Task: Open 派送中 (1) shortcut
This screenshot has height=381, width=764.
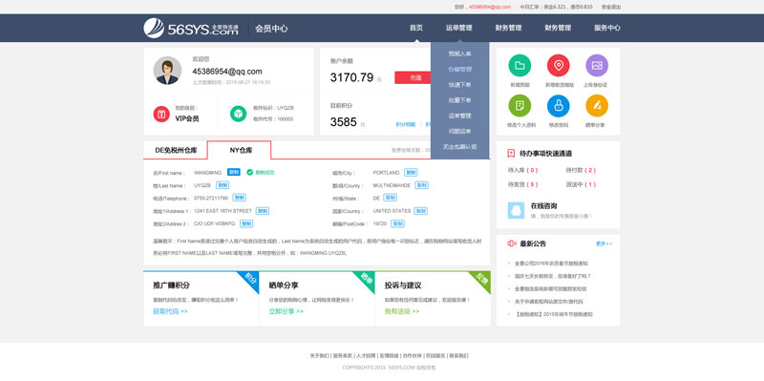Action: tap(581, 184)
